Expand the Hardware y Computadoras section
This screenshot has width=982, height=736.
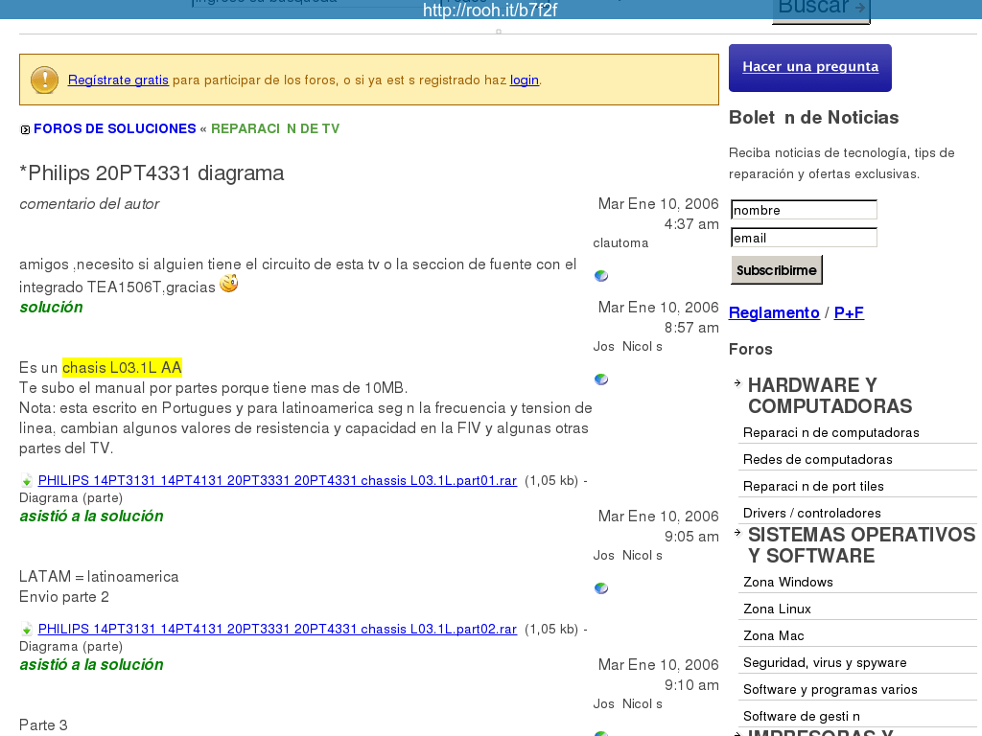tap(737, 383)
